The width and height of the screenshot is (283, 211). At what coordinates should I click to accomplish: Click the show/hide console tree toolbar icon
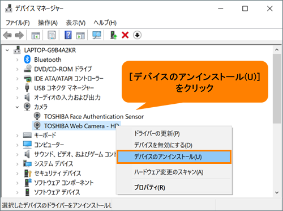36,35
